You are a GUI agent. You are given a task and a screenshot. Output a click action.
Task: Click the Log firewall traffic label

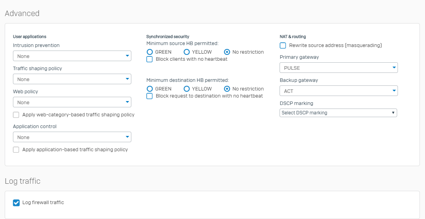pyautogui.click(x=43, y=203)
